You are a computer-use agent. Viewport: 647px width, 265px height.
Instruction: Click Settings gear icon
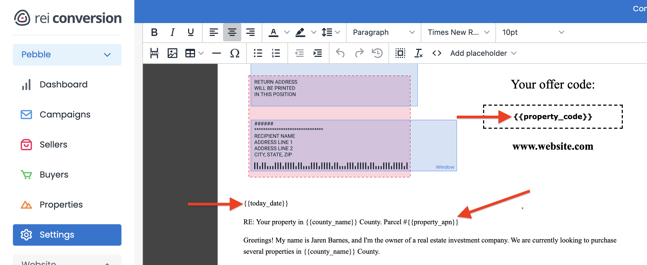coord(26,235)
